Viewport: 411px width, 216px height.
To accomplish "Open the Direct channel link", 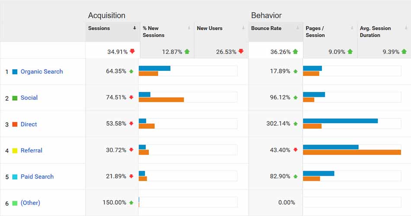I will tap(29, 124).
